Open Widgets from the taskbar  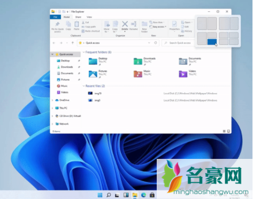click(126, 195)
